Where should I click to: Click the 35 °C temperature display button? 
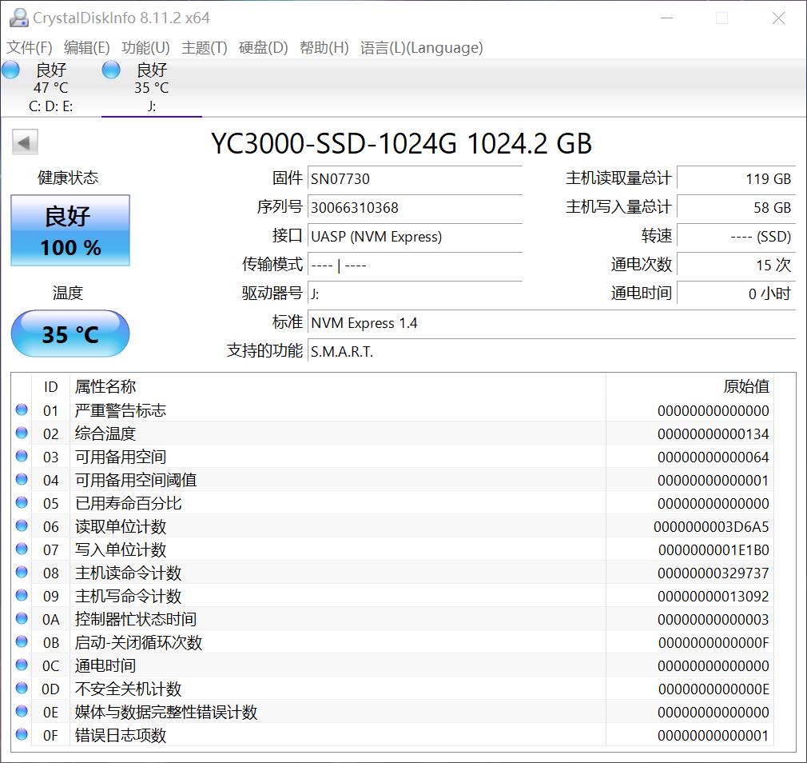[x=70, y=334]
